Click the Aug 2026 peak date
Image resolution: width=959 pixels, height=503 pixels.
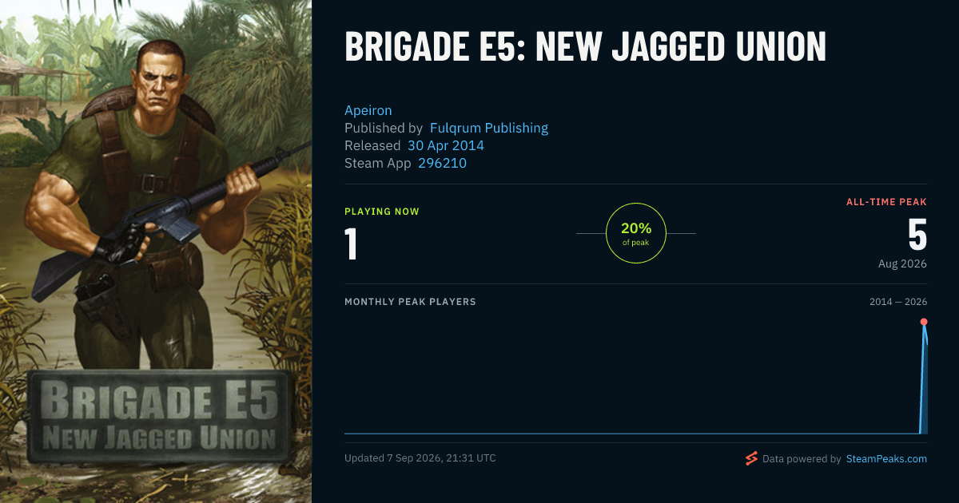pyautogui.click(x=902, y=263)
